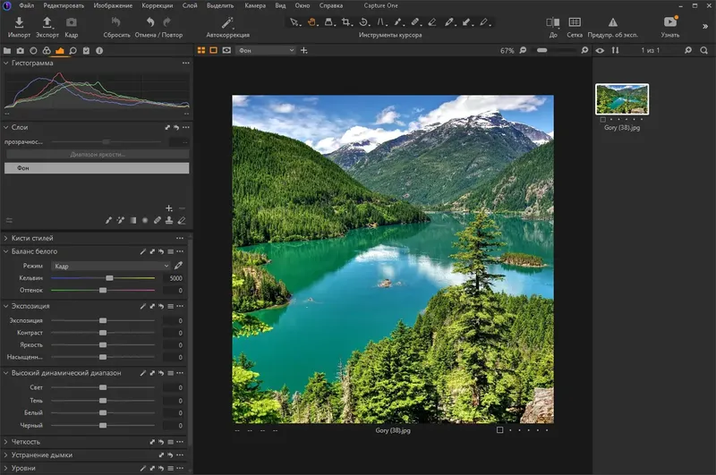This screenshot has width=716, height=475.
Task: Open Гистограмма panel options (three dots)
Action: (x=185, y=63)
